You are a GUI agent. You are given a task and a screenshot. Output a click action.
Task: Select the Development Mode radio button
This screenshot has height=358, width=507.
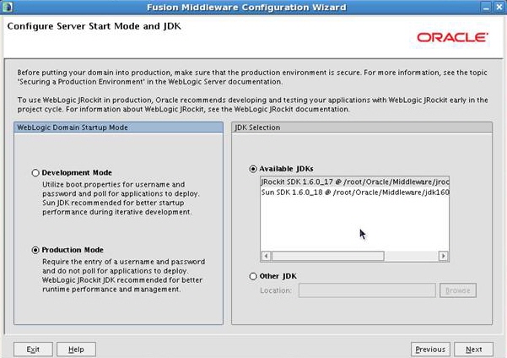click(x=35, y=173)
